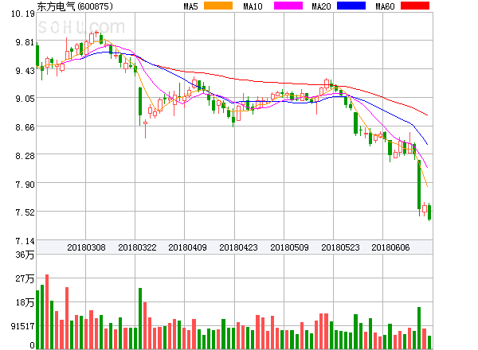Click the price axis label 8.28
Screen dimensions: 478x350
pos(25,156)
